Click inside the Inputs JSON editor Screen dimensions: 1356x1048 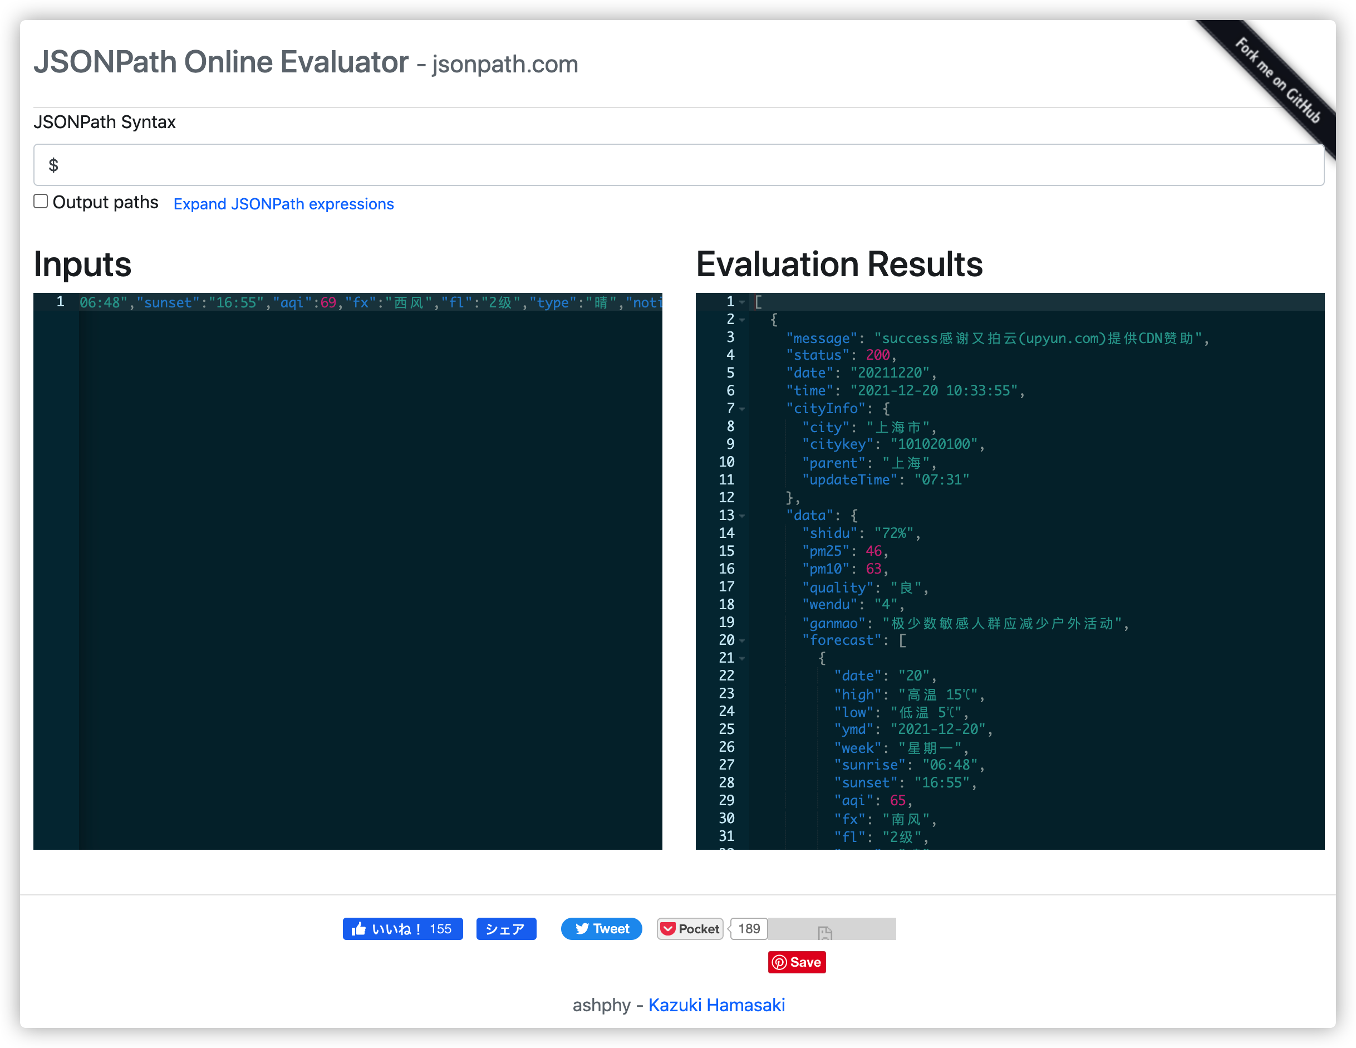369,559
